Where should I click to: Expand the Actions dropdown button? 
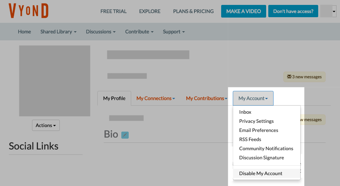pyautogui.click(x=46, y=125)
